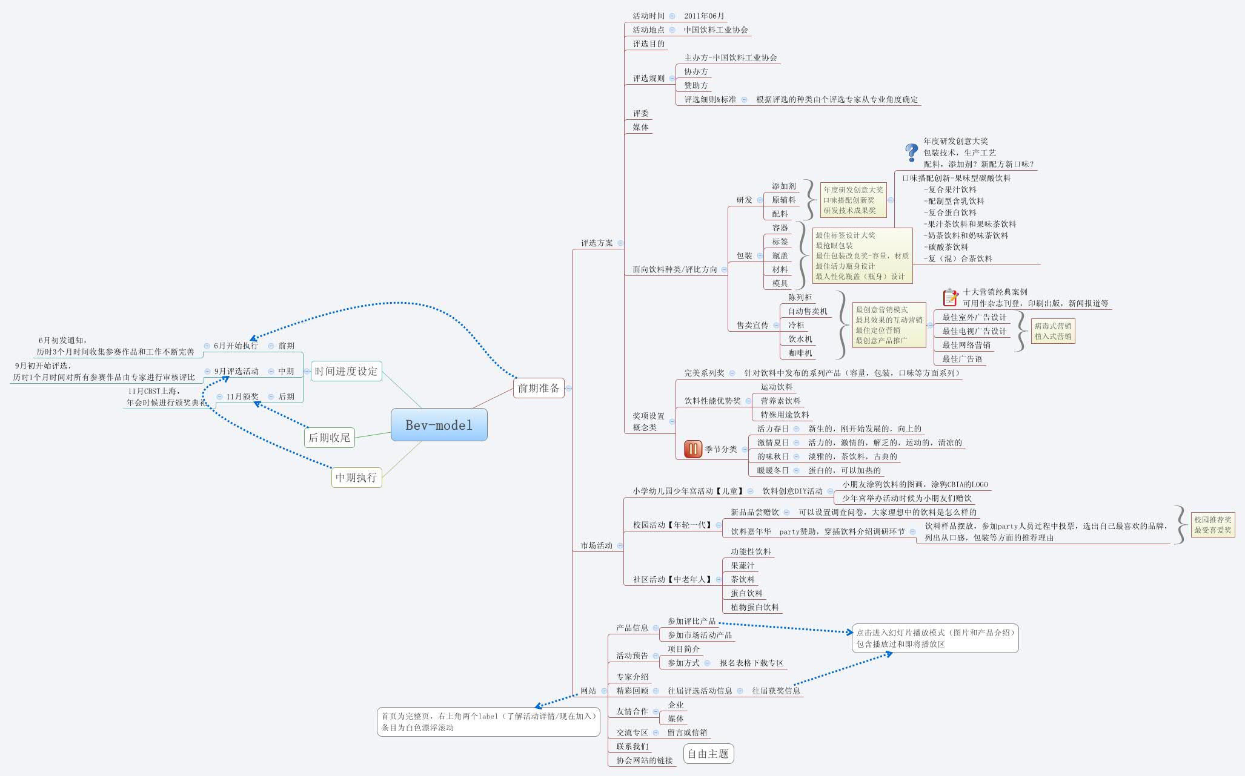Collapse the 评选规则 node toggle
This screenshot has width=1245, height=776.
point(672,78)
